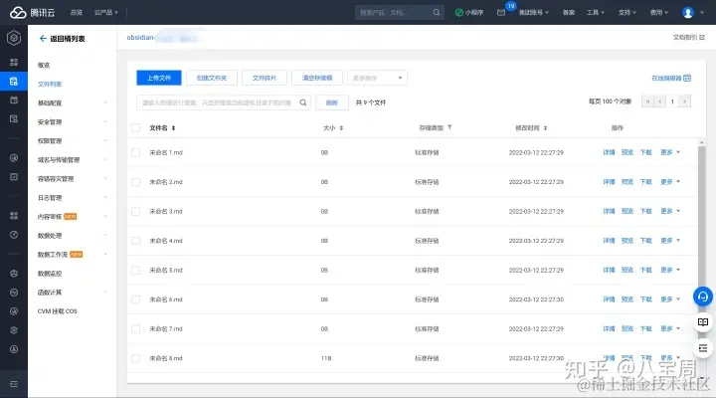
Task: Click the 刷新 refresh button
Action: pyautogui.click(x=332, y=102)
